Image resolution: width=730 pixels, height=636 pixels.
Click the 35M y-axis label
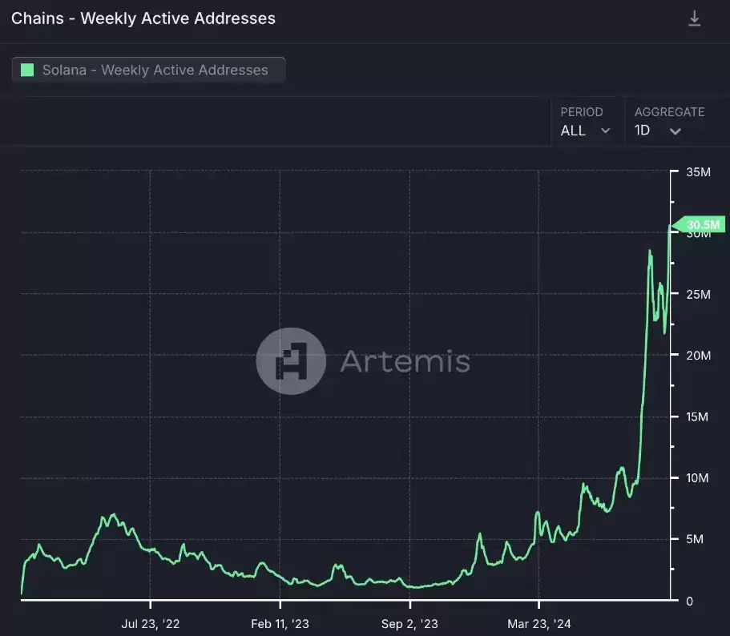click(699, 172)
